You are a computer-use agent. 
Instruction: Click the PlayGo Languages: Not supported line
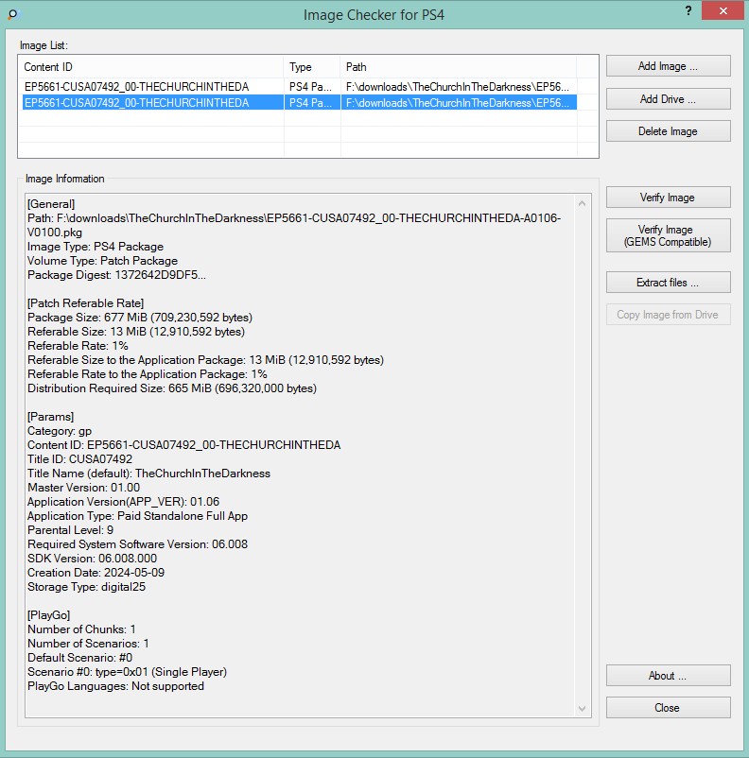pos(115,686)
